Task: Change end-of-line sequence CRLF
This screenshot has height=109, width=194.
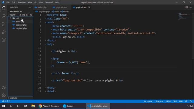Action: pyautogui.click(x=175, y=101)
